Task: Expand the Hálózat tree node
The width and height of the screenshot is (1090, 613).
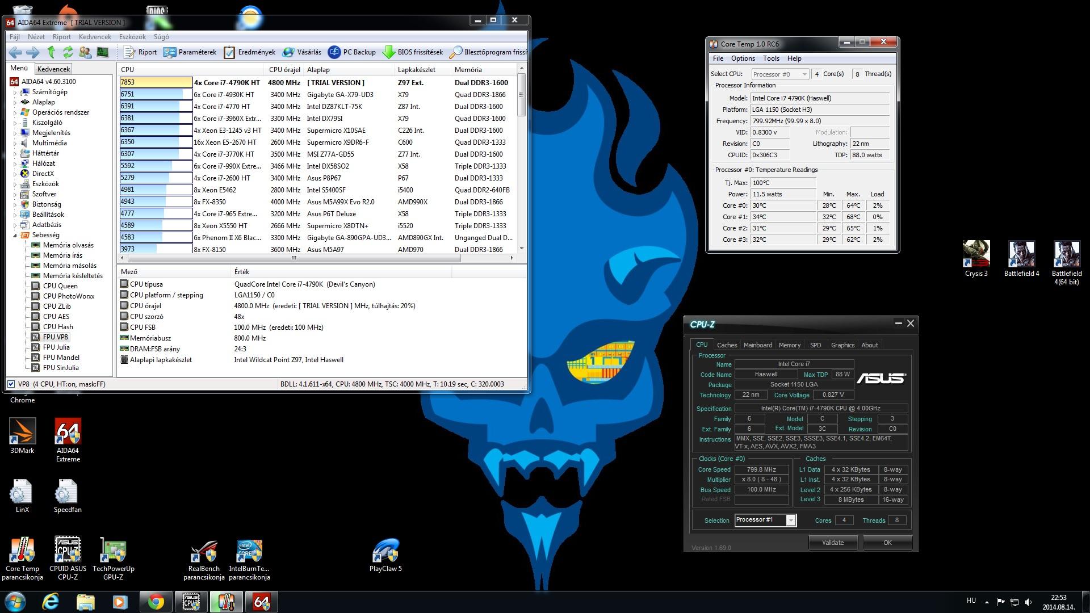Action: coord(15,163)
